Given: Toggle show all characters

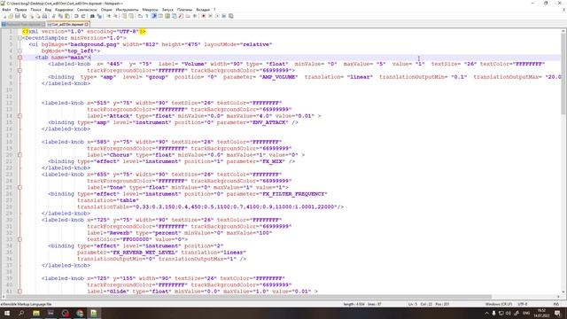Looking at the screenshot, I should [146, 16].
